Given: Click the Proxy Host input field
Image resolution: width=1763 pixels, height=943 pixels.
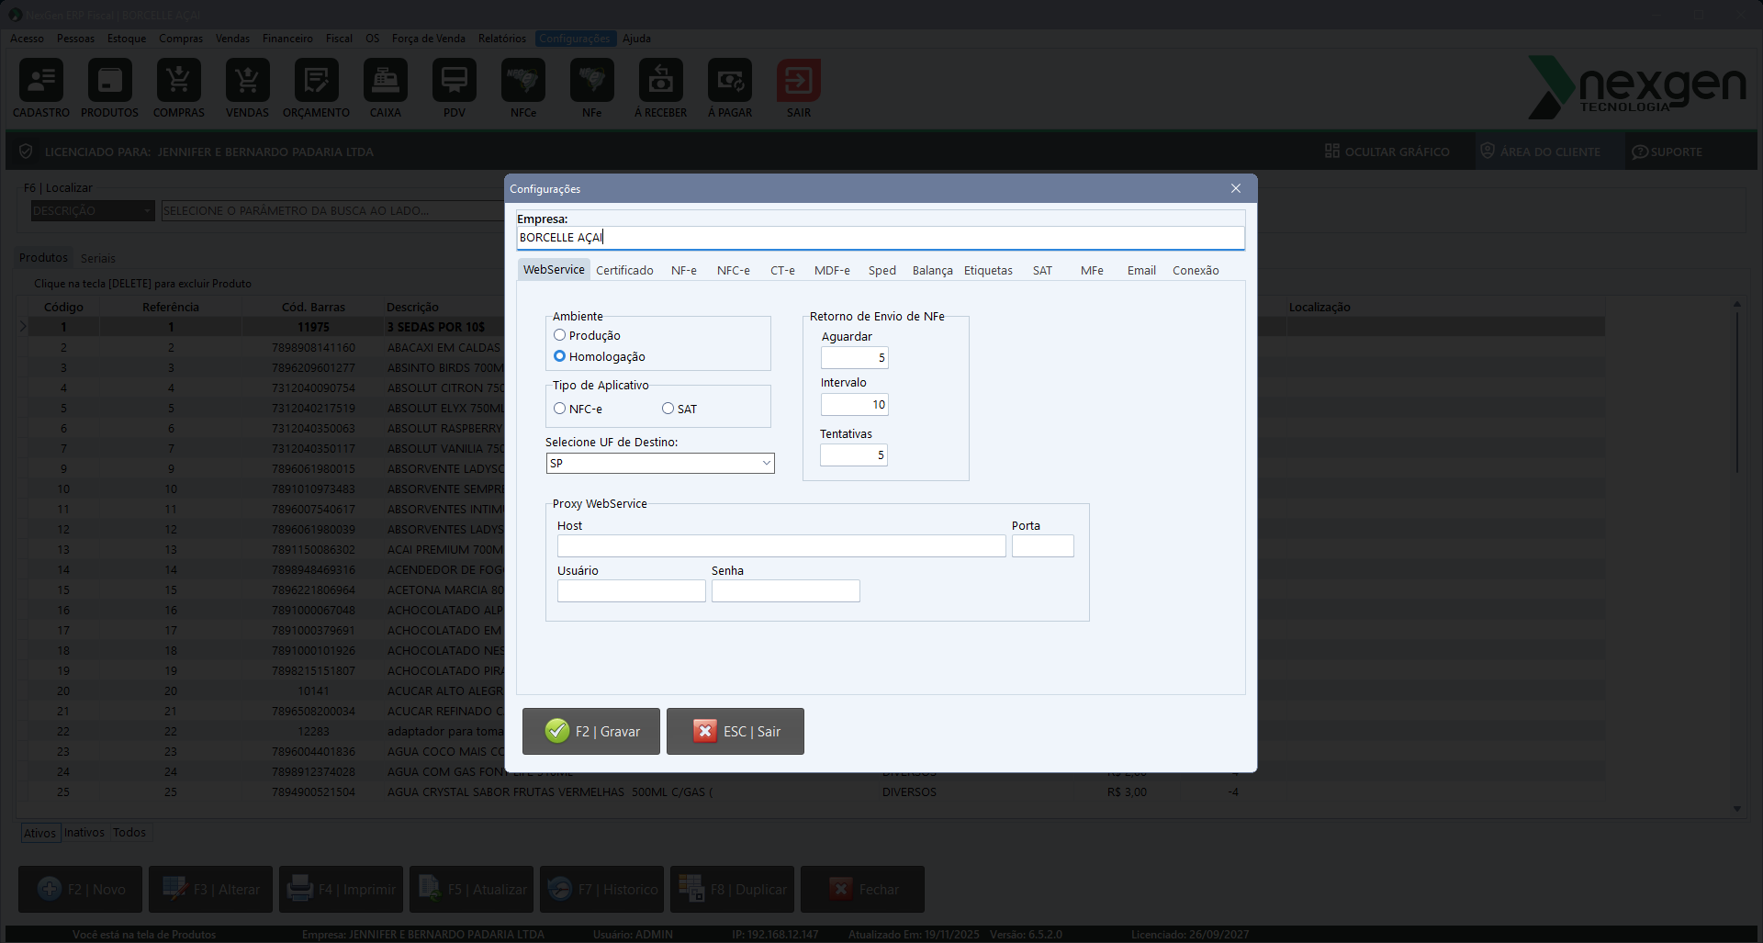Looking at the screenshot, I should (x=780, y=546).
